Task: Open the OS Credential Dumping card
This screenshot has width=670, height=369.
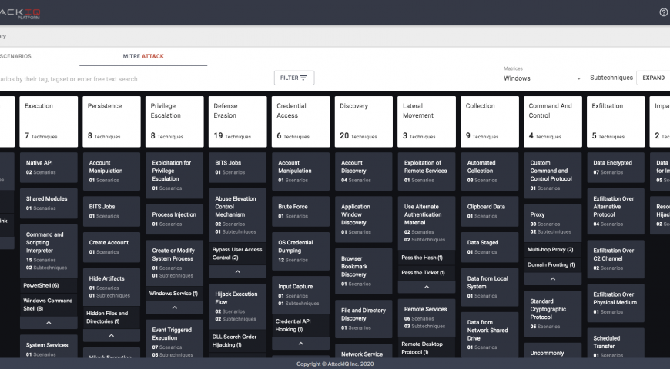Action: pyautogui.click(x=301, y=251)
